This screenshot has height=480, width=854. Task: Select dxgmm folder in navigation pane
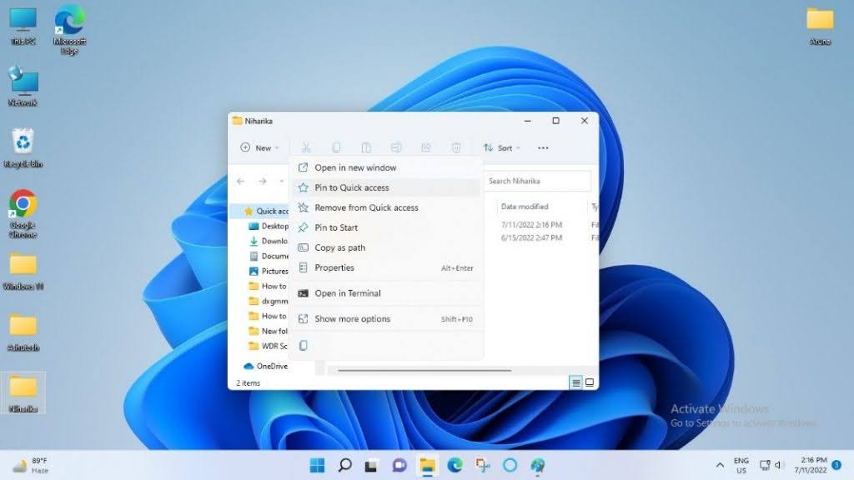tap(269, 301)
